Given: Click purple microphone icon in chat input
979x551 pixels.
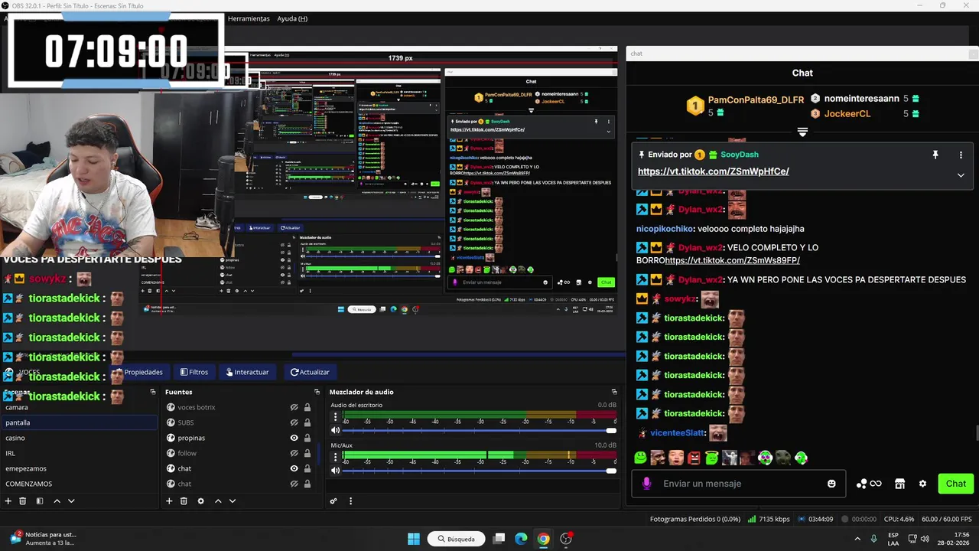Looking at the screenshot, I should coord(647,484).
